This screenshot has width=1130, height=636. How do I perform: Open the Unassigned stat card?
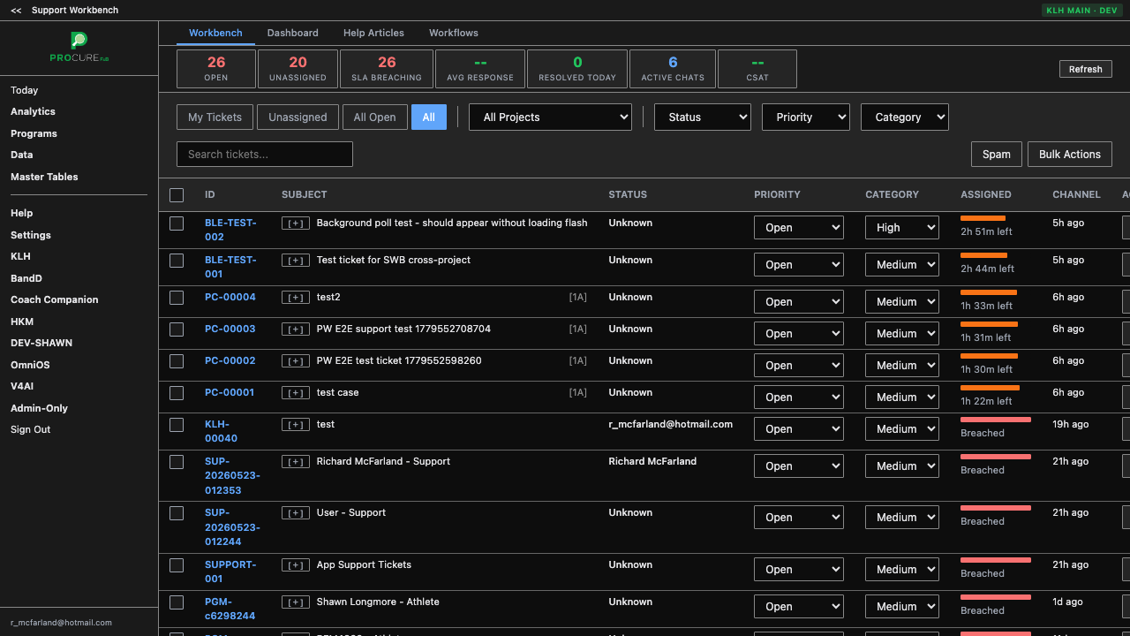[298, 69]
